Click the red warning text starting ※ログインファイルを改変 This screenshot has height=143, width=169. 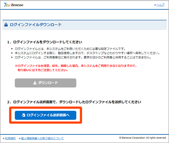[76, 66]
